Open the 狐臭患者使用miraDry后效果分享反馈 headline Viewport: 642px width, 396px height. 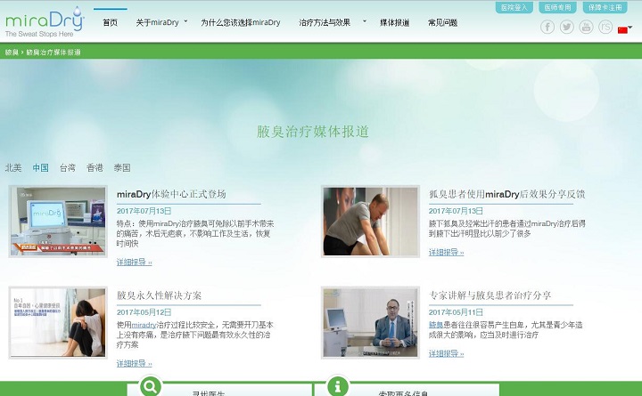click(506, 194)
